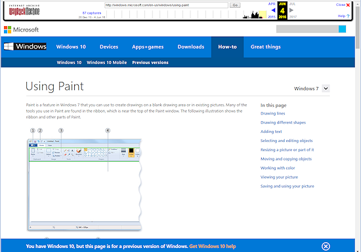Image resolution: width=361 pixels, height=252 pixels.
Task: Click the Using Paint page heading
Action: 54,86
